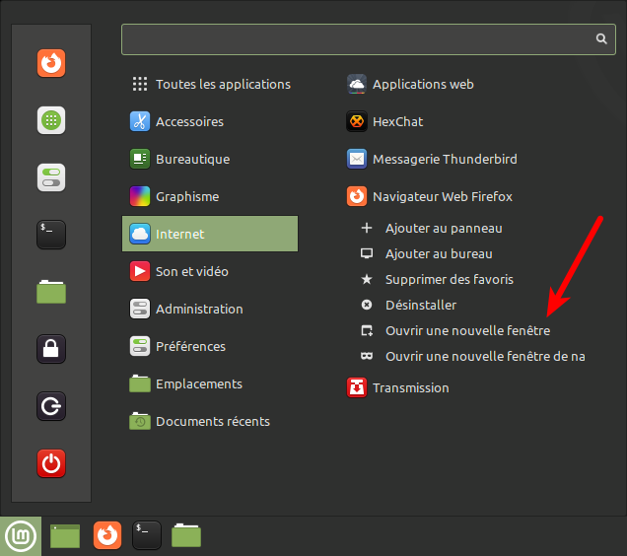The height and width of the screenshot is (556, 627).
Task: Click the Son et vidéo play icon
Action: click(140, 272)
